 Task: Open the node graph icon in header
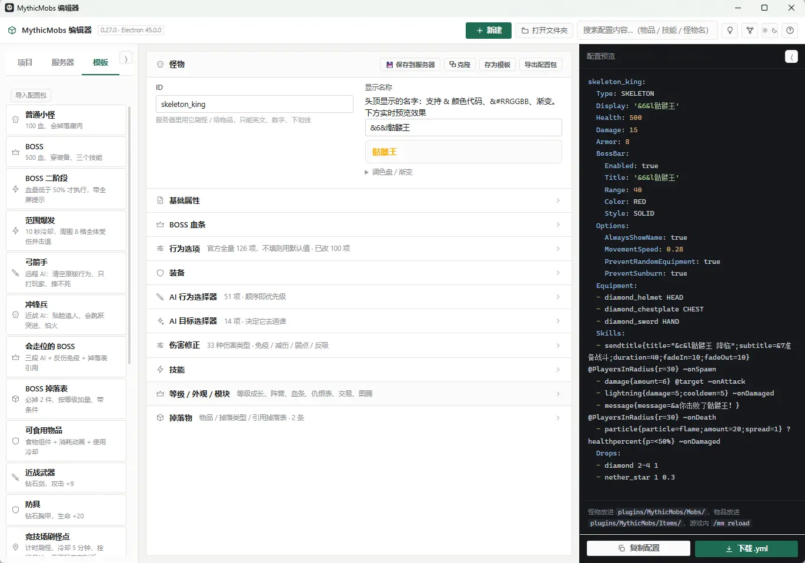coord(750,31)
